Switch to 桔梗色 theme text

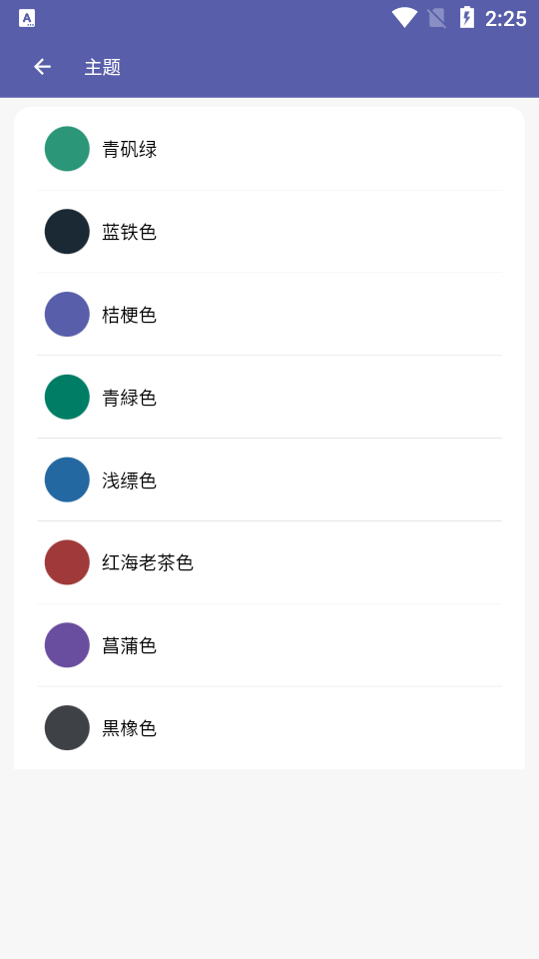130,315
